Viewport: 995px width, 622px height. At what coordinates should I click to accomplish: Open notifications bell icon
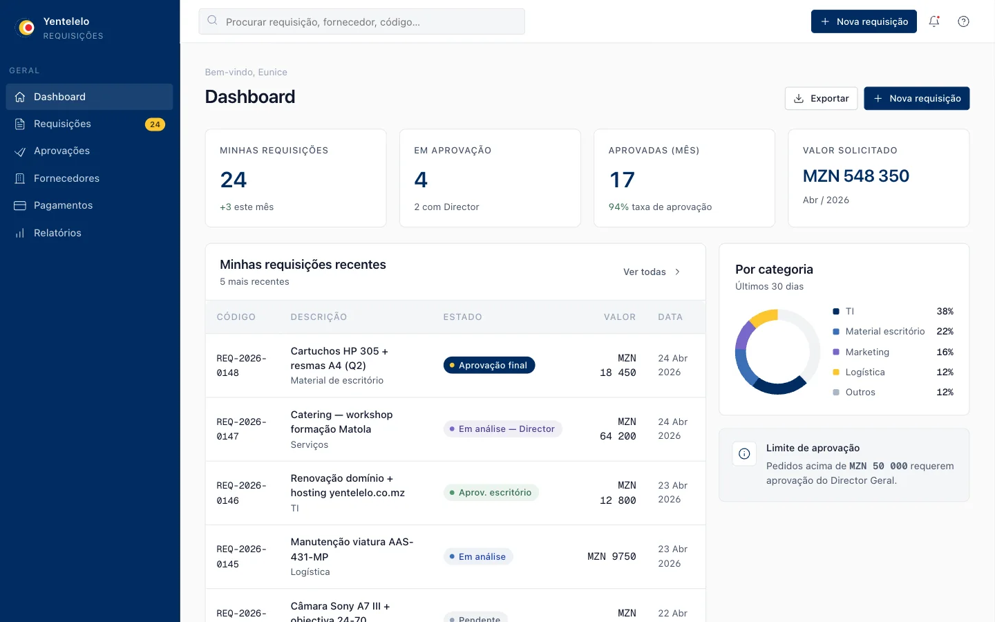coord(934,21)
